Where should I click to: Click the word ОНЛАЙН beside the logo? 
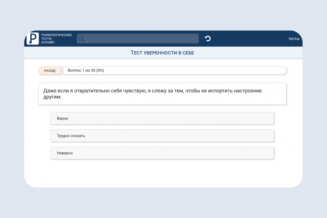[x=48, y=42]
